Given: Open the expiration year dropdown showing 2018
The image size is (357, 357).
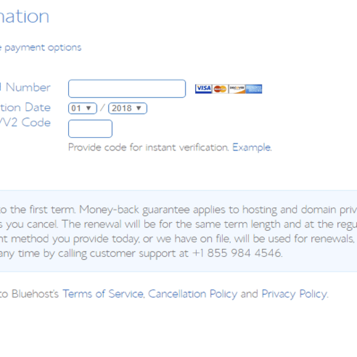Looking at the screenshot, I should point(128,108).
